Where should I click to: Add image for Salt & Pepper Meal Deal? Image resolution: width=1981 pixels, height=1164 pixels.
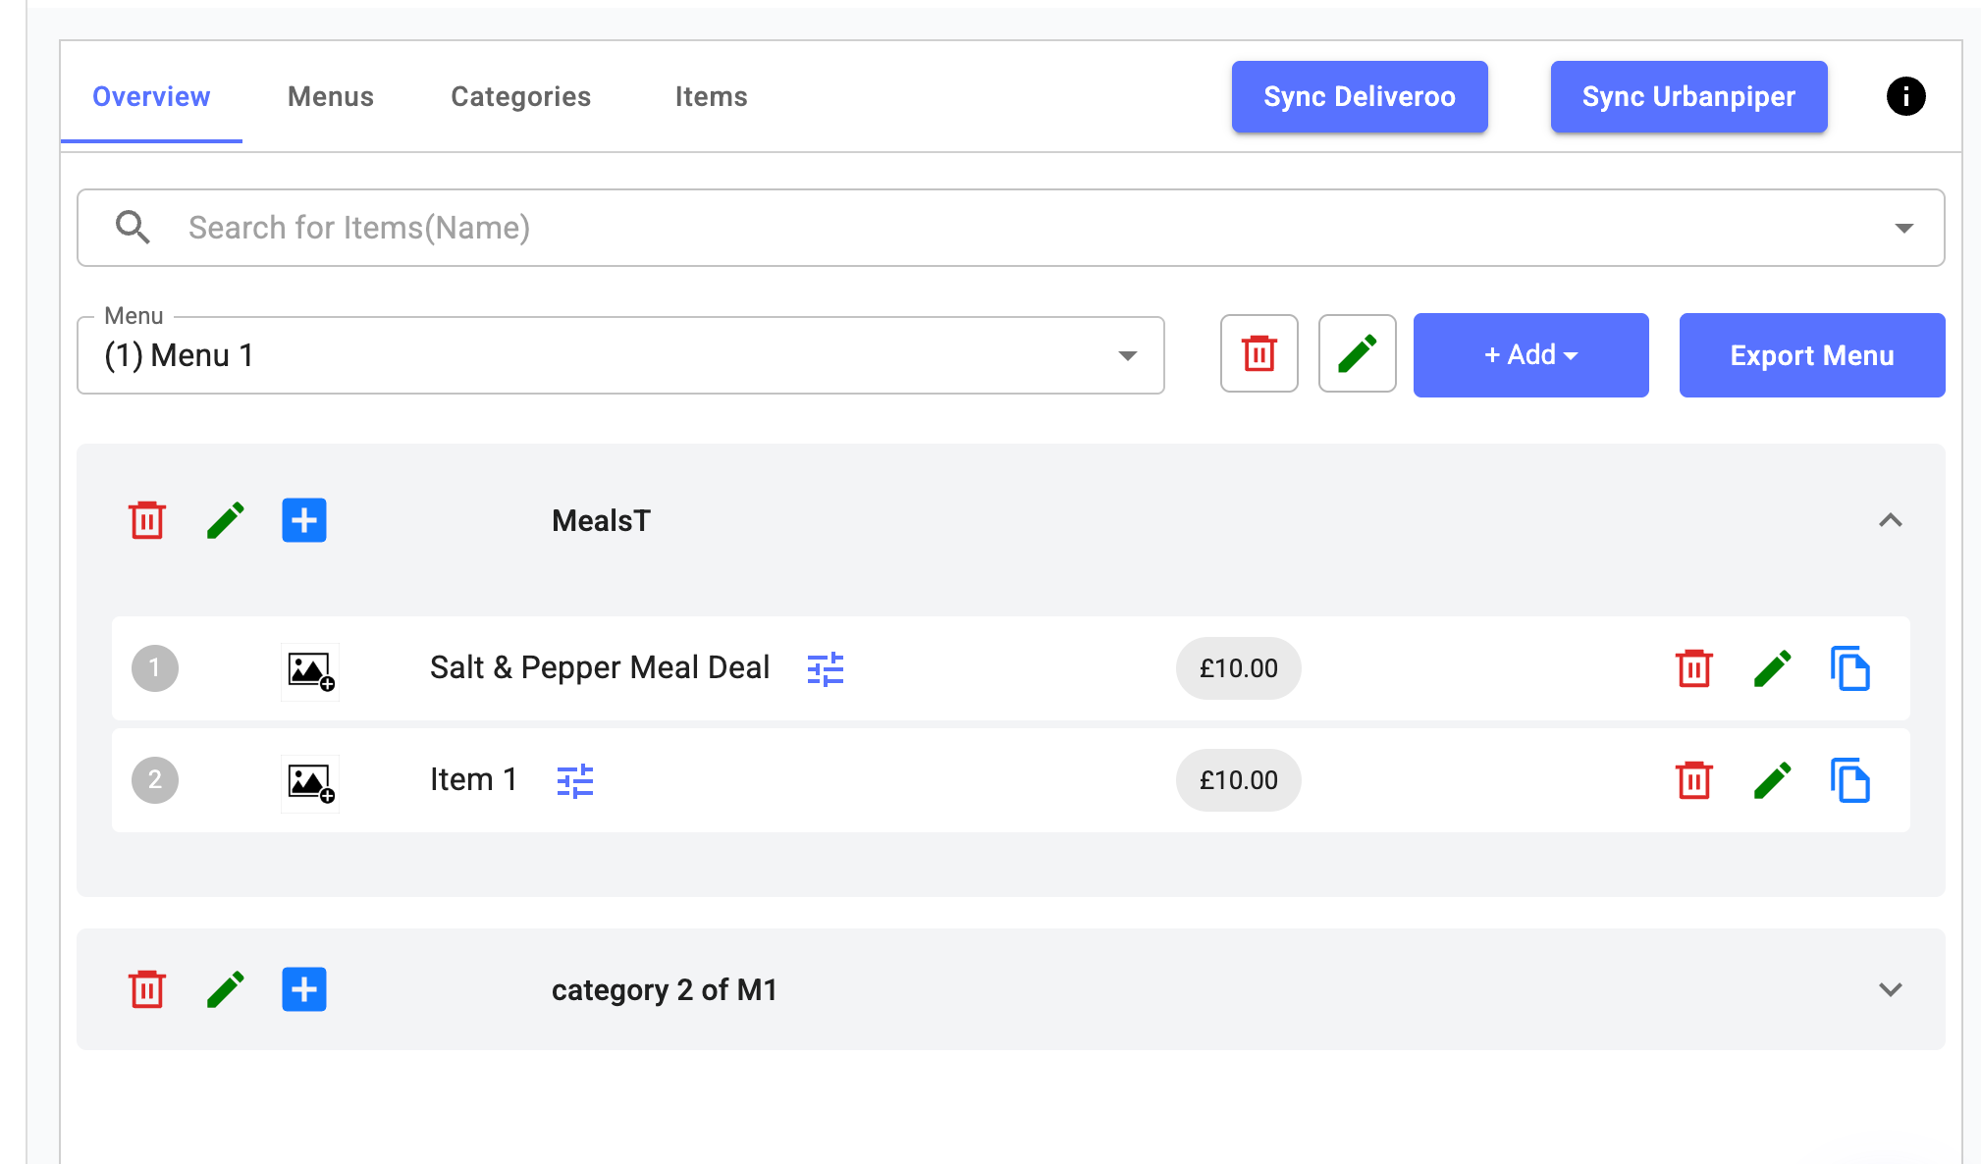[x=310, y=671]
